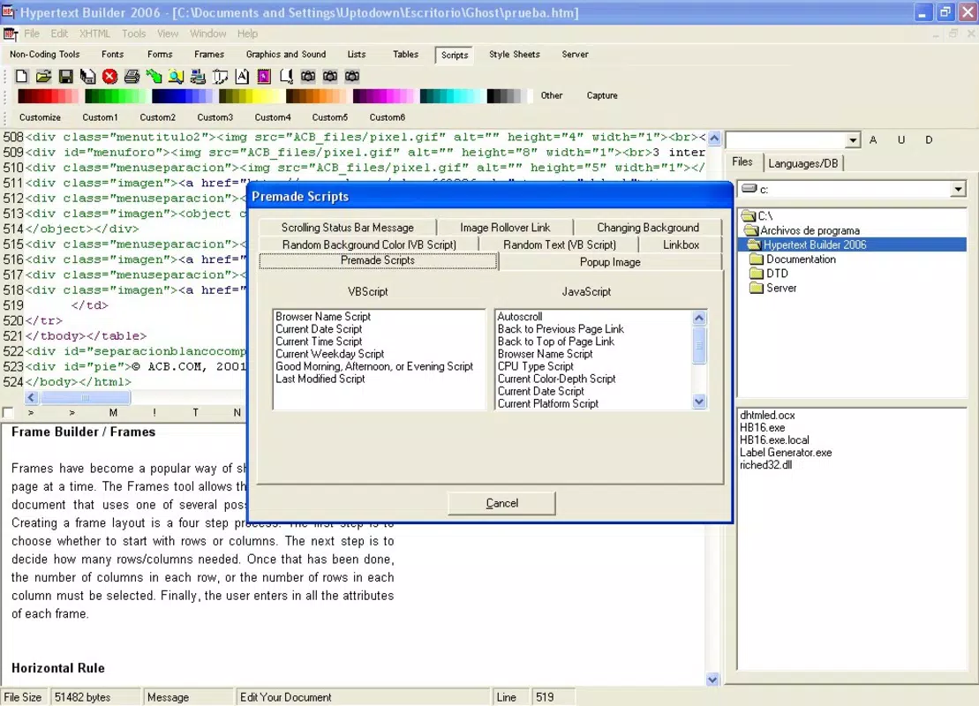Click the Custom4 button
Image resolution: width=979 pixels, height=706 pixels.
point(272,117)
